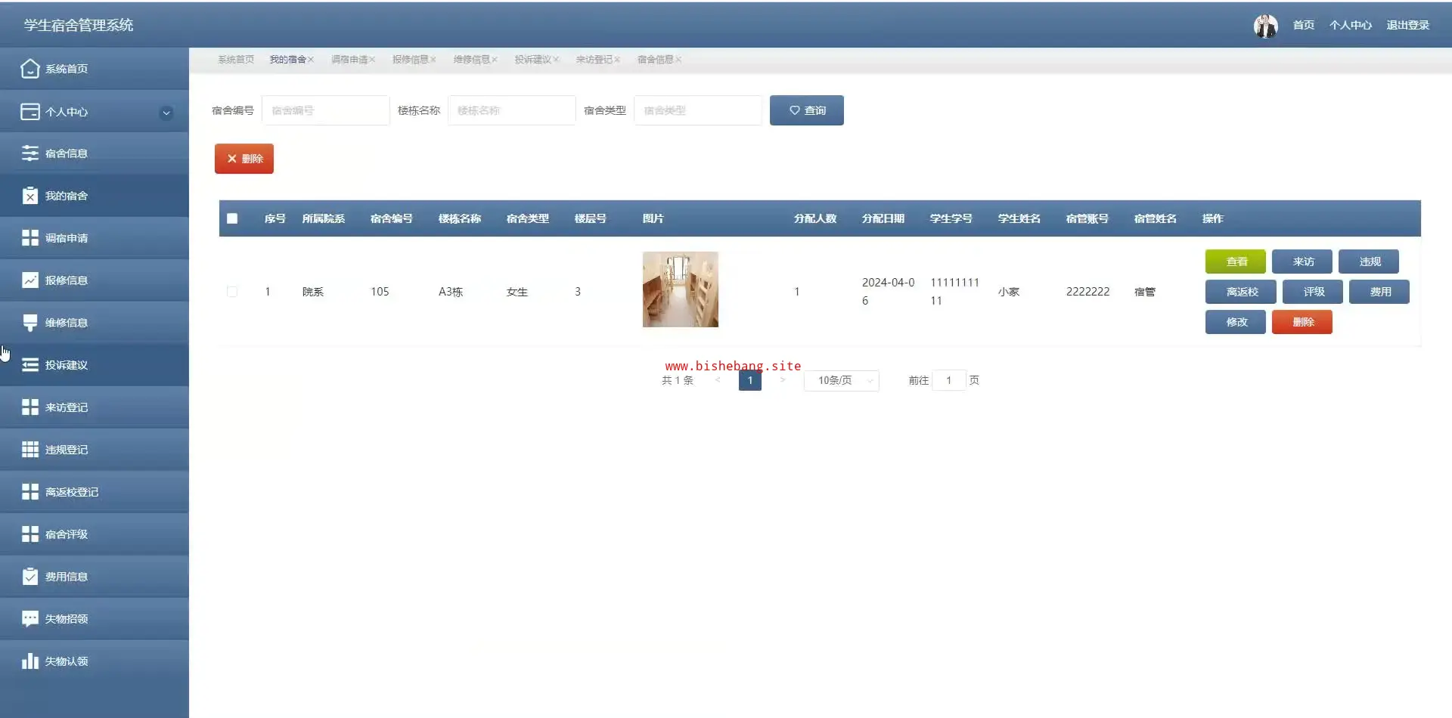This screenshot has height=718, width=1452.
Task: Focus the 宿舍类型 search field
Action: (x=697, y=110)
